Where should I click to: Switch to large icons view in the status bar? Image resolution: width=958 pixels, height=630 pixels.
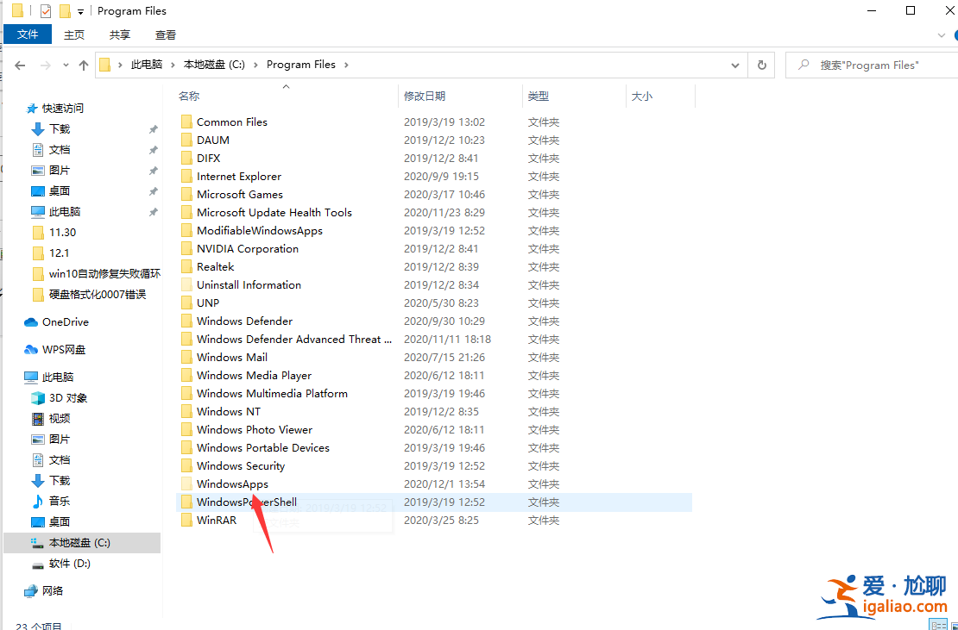(x=953, y=625)
